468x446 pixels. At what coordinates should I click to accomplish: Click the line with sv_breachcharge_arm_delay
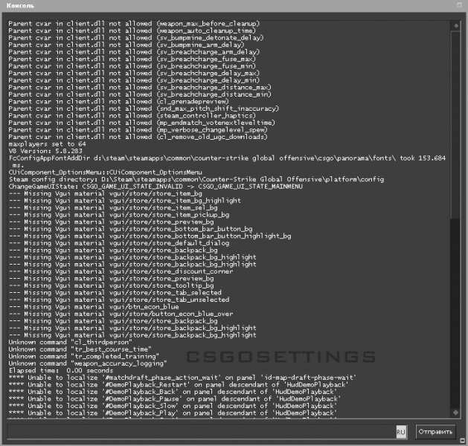pos(134,52)
